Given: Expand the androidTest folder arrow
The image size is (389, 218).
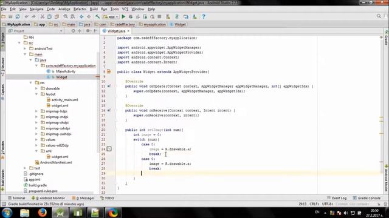Looking at the screenshot, I should tap(25, 48).
